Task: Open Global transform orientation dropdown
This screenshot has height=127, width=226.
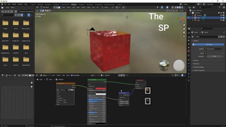Action: [x=106, y=7]
